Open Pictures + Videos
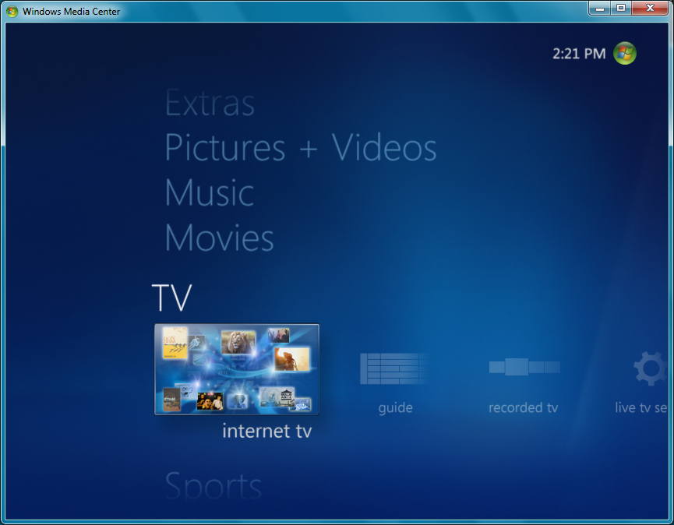The height and width of the screenshot is (525, 674). tap(300, 148)
